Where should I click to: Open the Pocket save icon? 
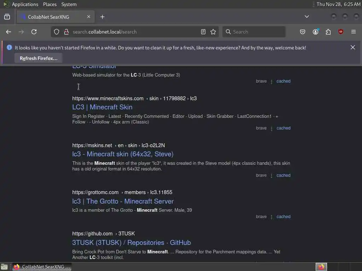tap(303, 32)
